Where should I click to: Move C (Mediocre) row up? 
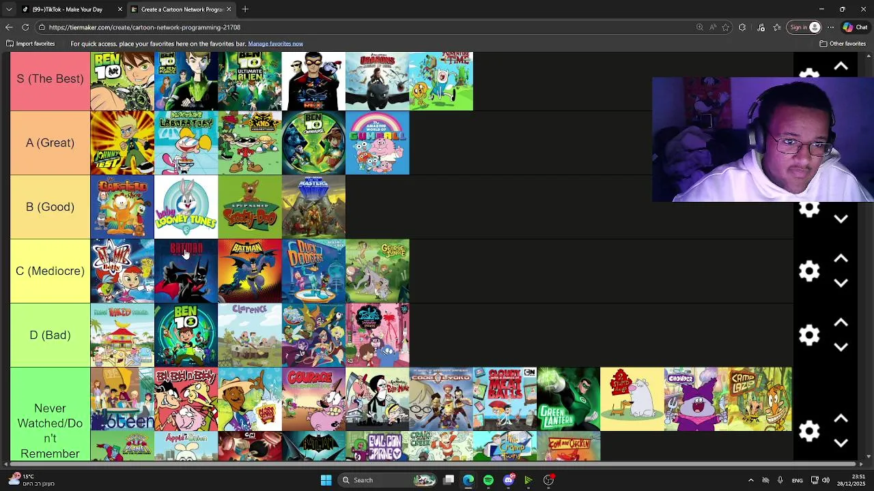pos(841,258)
